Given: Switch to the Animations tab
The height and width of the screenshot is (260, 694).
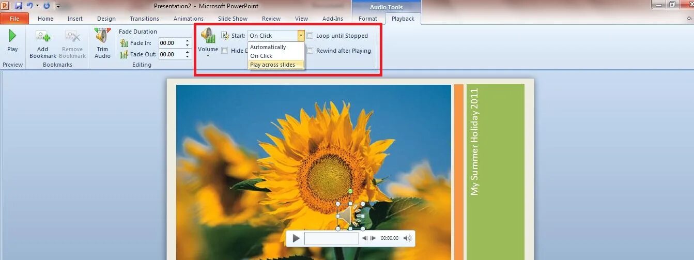Looking at the screenshot, I should pos(189,19).
